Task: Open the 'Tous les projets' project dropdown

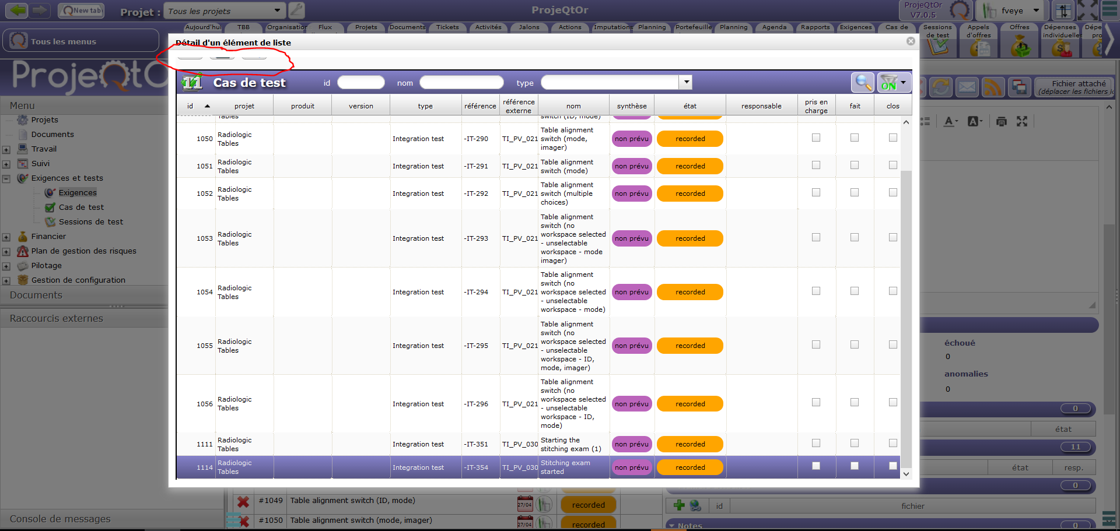Action: pos(277,10)
